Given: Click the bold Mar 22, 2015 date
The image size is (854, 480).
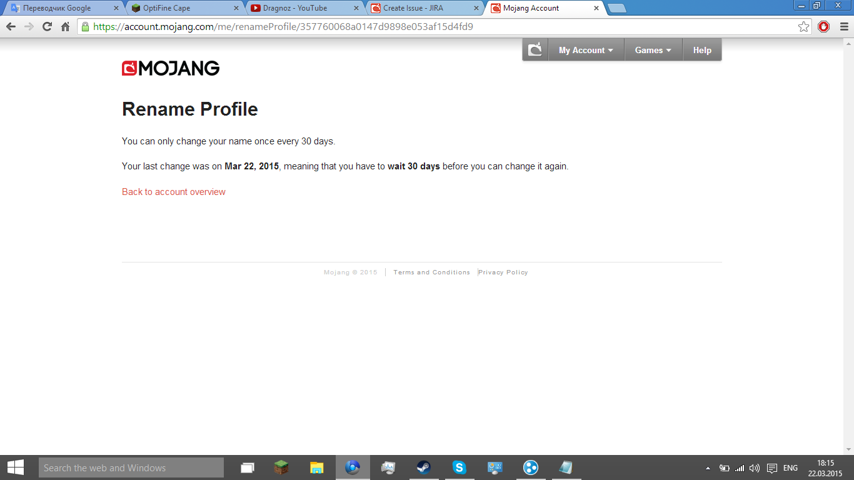Looking at the screenshot, I should 252,166.
